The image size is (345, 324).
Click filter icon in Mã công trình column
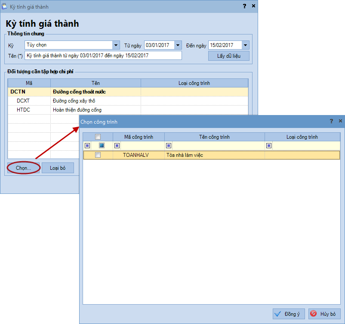[x=117, y=146]
